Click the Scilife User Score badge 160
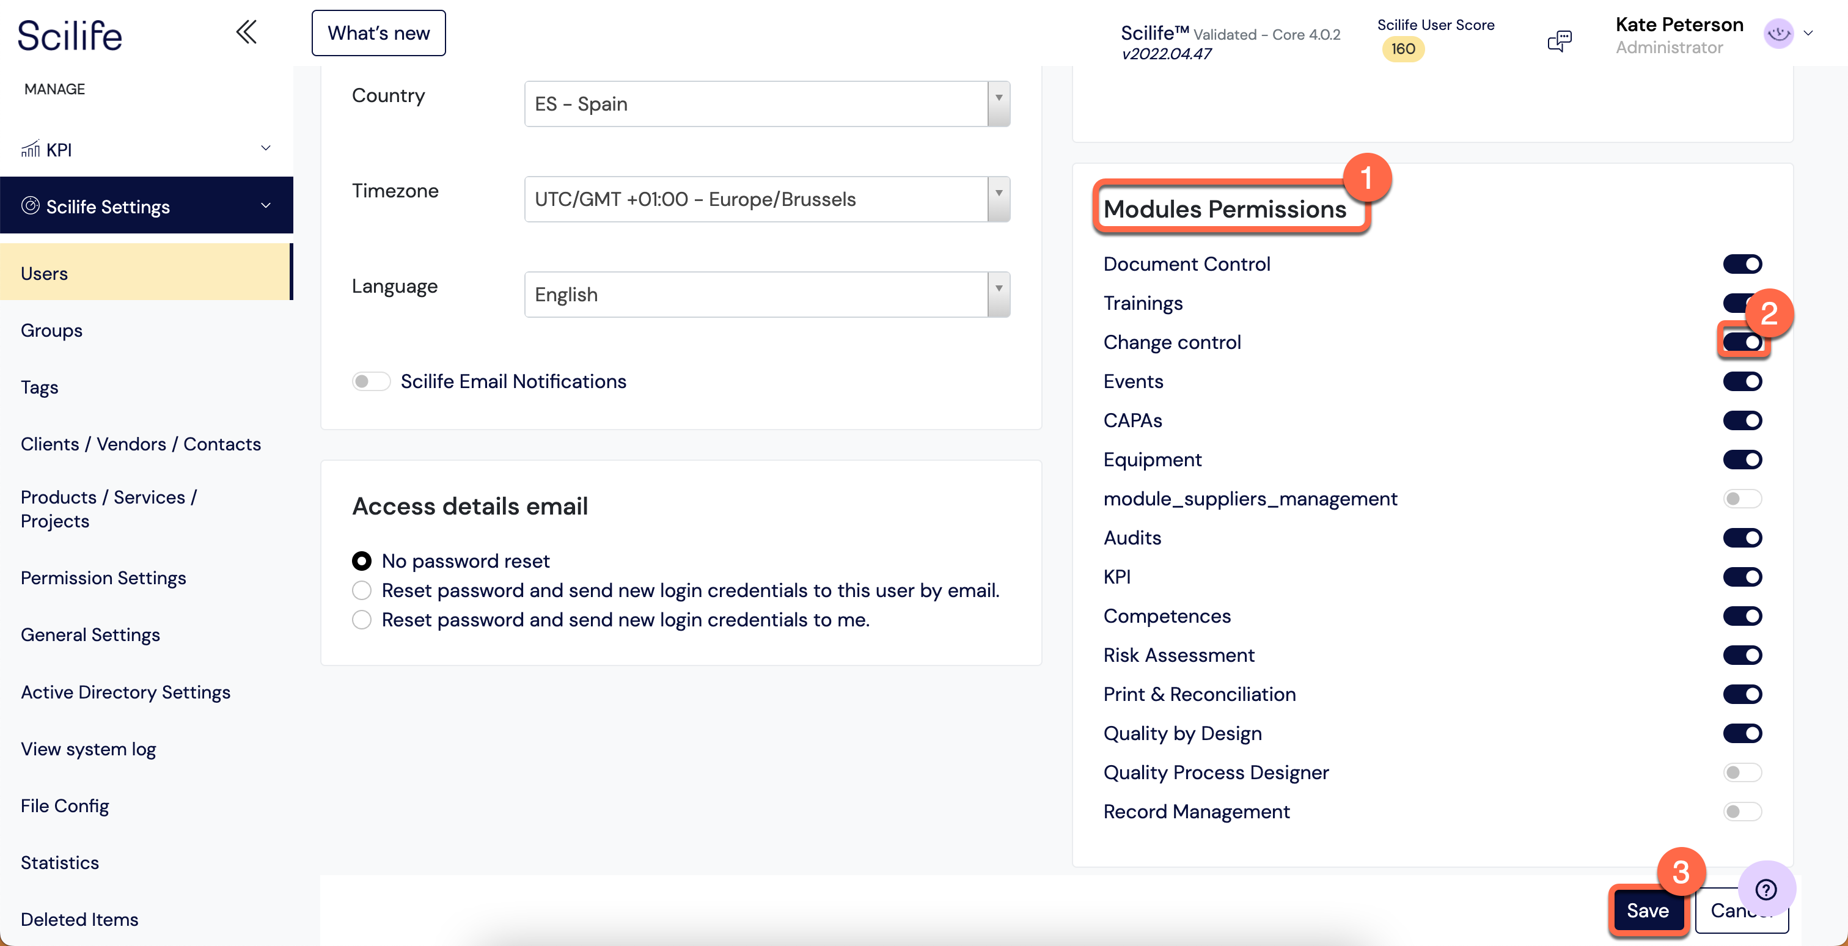Image resolution: width=1848 pixels, height=946 pixels. click(x=1403, y=49)
